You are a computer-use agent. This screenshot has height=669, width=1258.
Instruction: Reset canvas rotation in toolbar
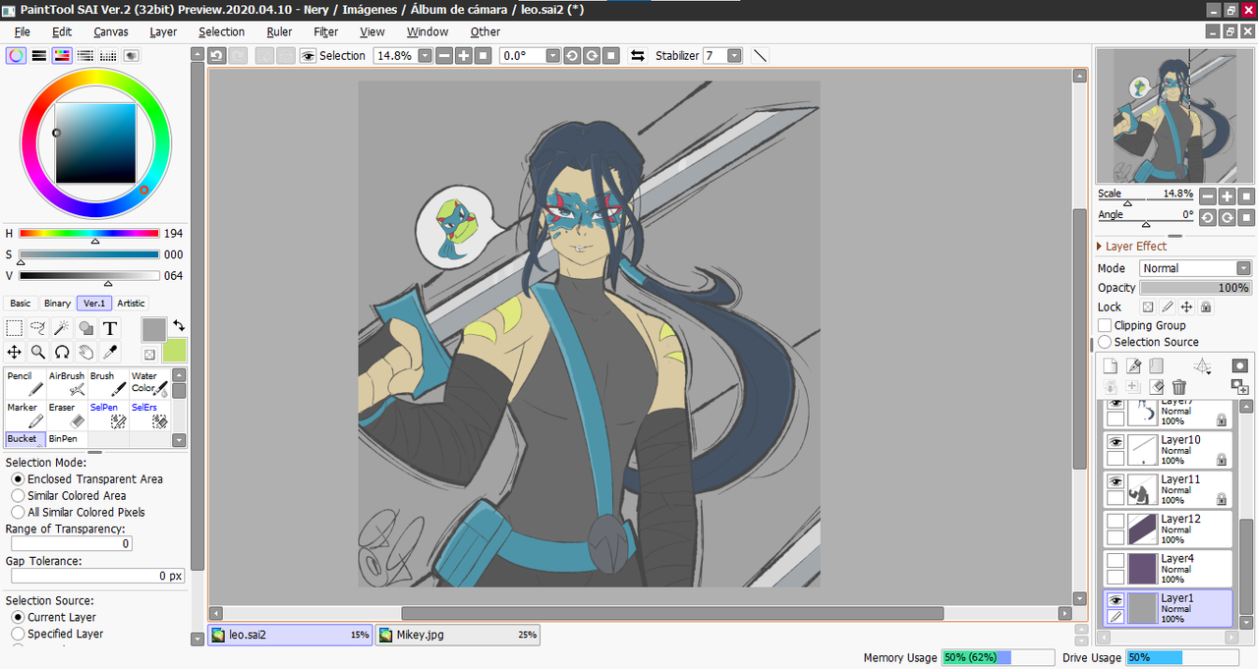point(611,56)
